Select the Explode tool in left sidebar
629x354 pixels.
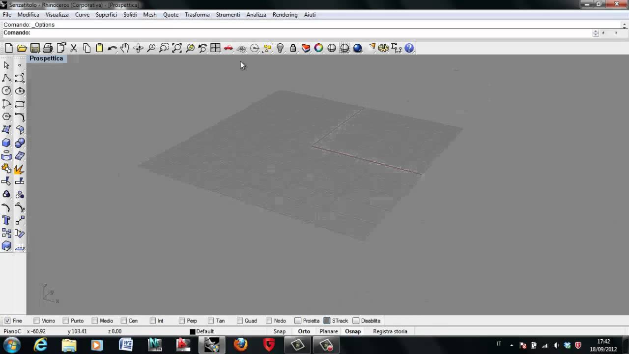(20, 169)
